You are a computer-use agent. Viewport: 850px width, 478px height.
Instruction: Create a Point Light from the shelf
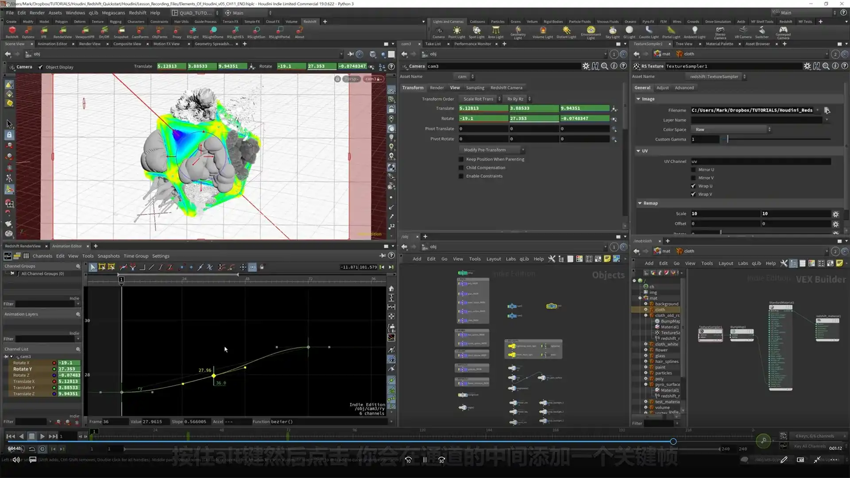456,31
